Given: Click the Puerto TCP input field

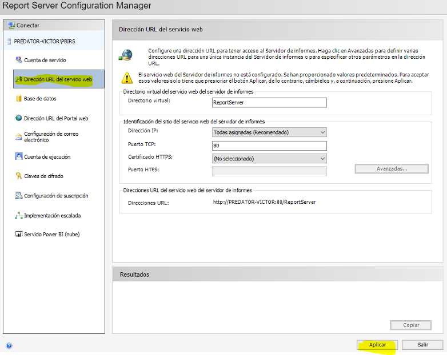Looking at the screenshot, I should pyautogui.click(x=269, y=146).
